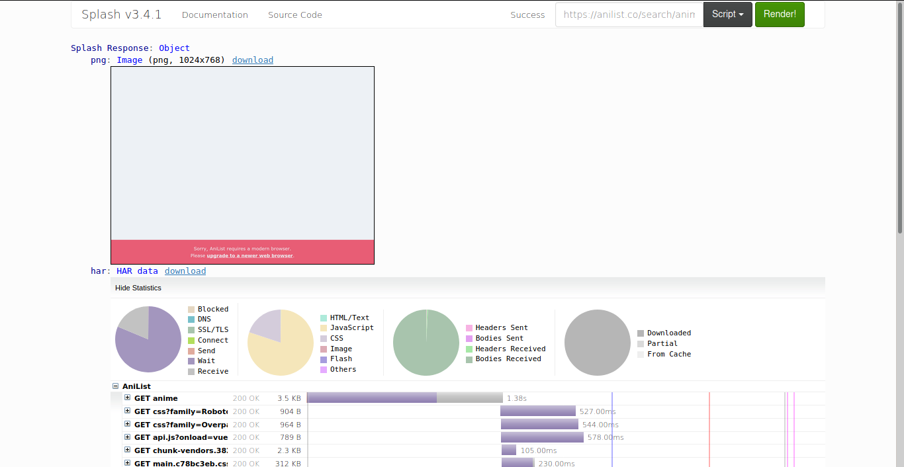Click the rendered page screenshot thumbnail

coord(242,165)
